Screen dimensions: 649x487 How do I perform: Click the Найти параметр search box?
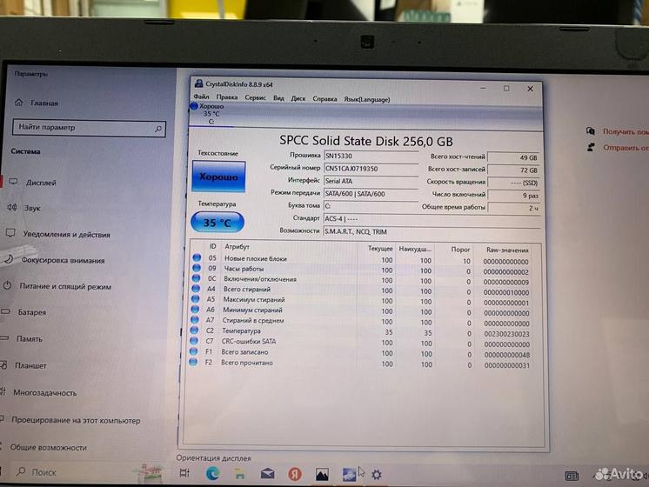[x=89, y=128]
